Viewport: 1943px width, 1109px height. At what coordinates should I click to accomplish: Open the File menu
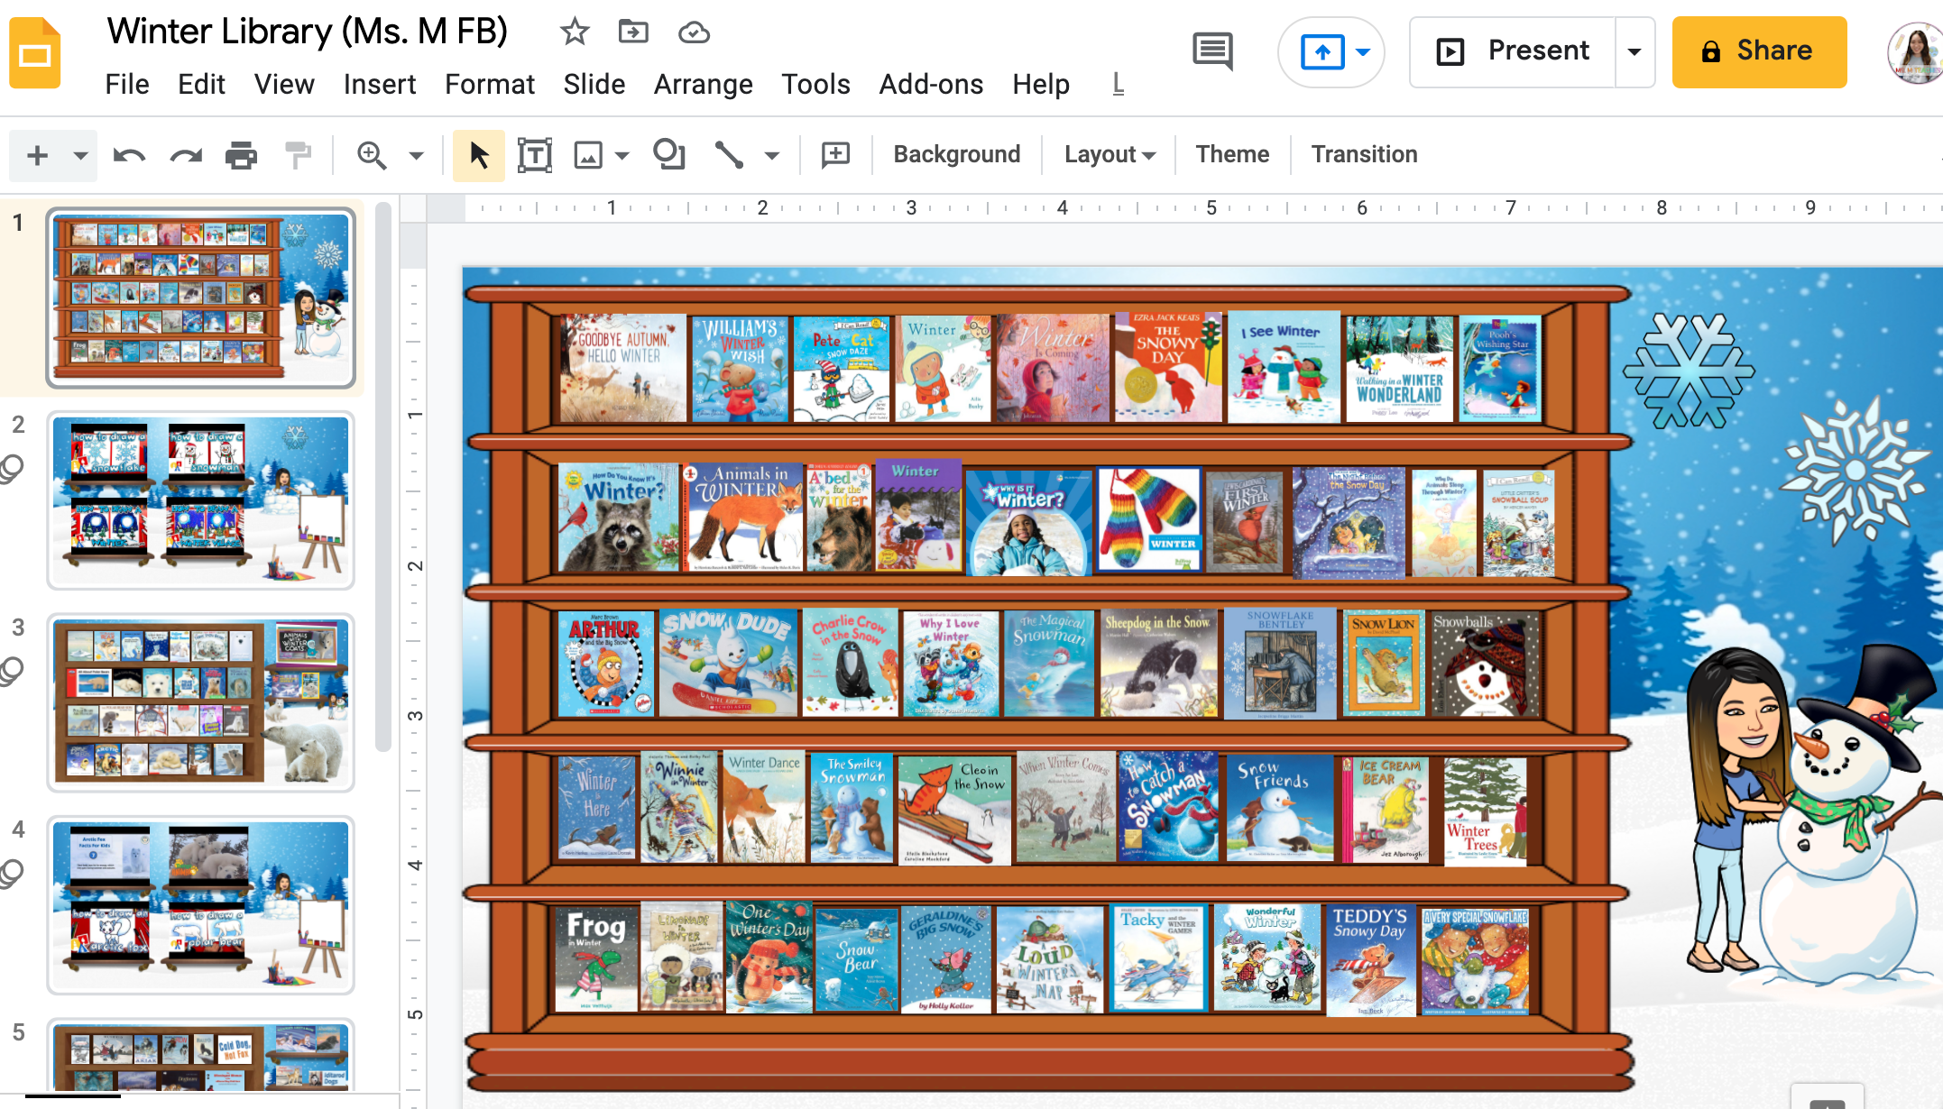[127, 85]
